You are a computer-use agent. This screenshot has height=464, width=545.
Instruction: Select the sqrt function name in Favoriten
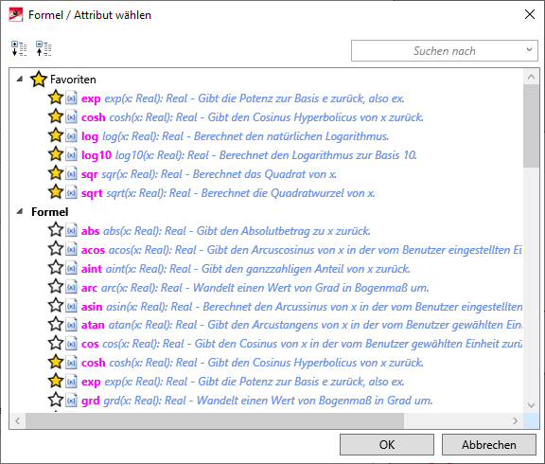pos(92,193)
